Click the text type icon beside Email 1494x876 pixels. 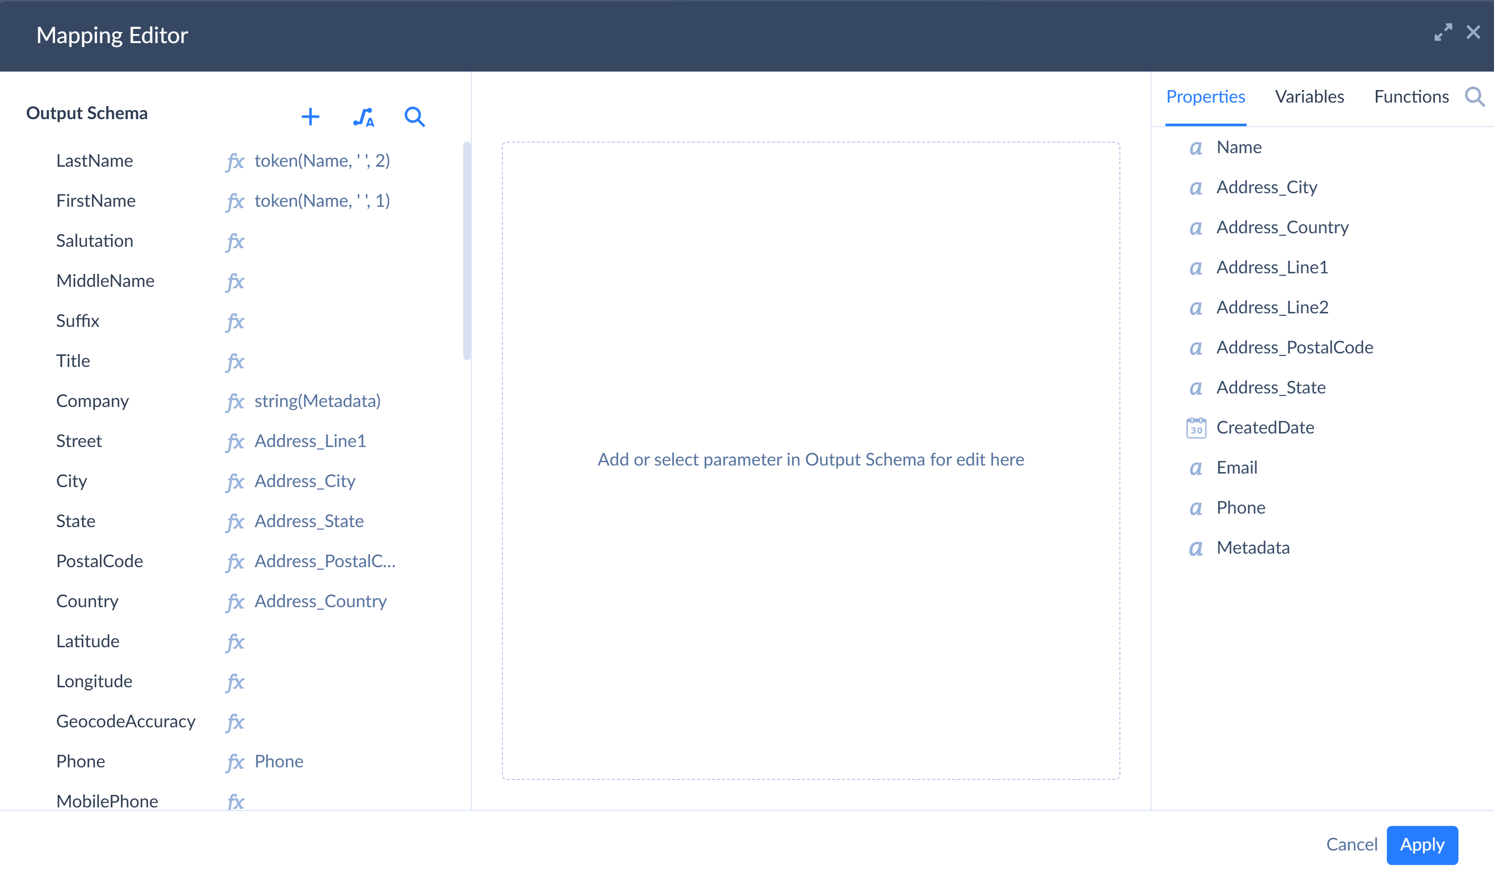pyautogui.click(x=1196, y=468)
